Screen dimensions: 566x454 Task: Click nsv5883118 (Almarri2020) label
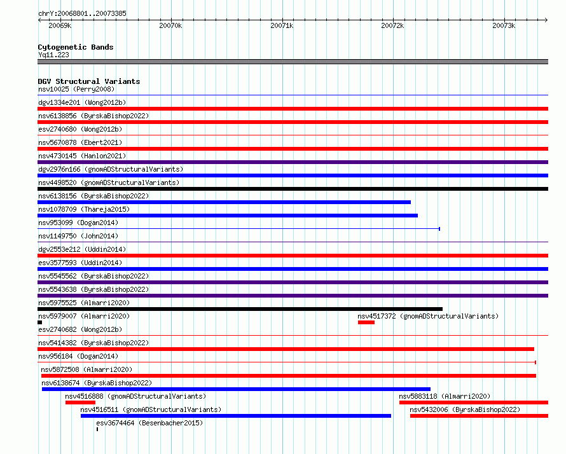click(x=445, y=396)
